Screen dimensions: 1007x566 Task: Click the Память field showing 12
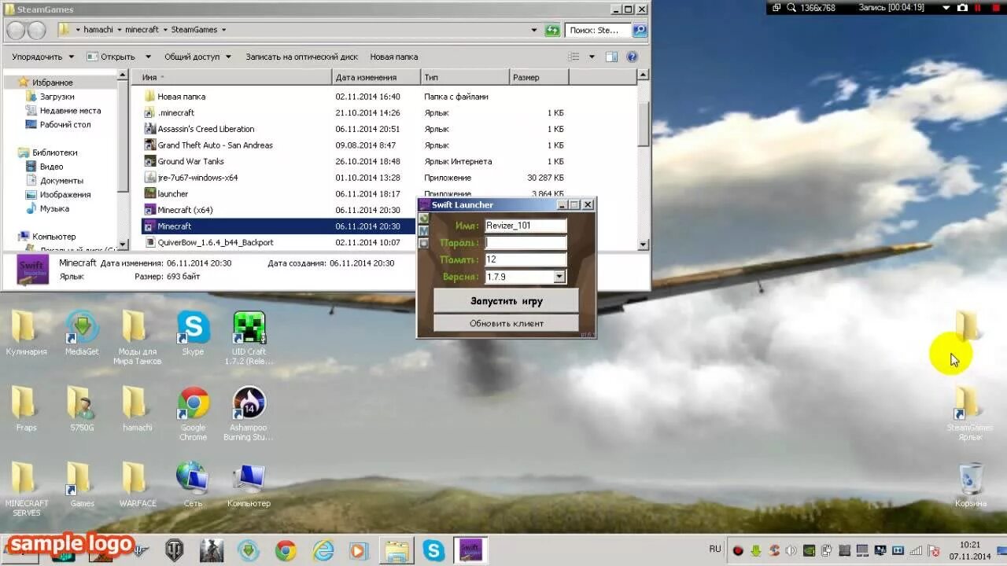click(525, 259)
